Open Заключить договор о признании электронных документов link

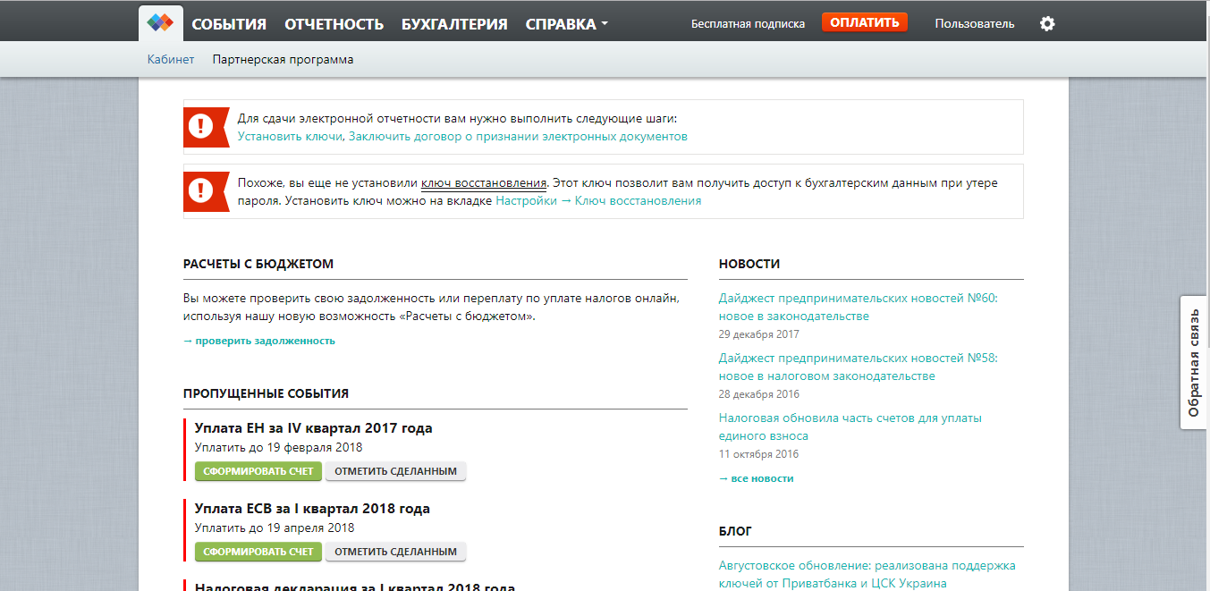click(518, 137)
